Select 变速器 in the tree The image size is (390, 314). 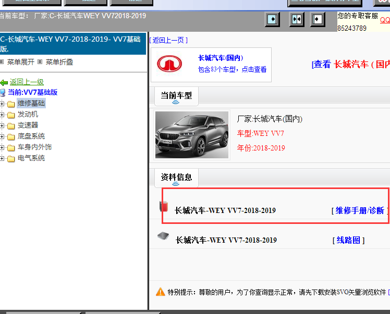point(28,125)
